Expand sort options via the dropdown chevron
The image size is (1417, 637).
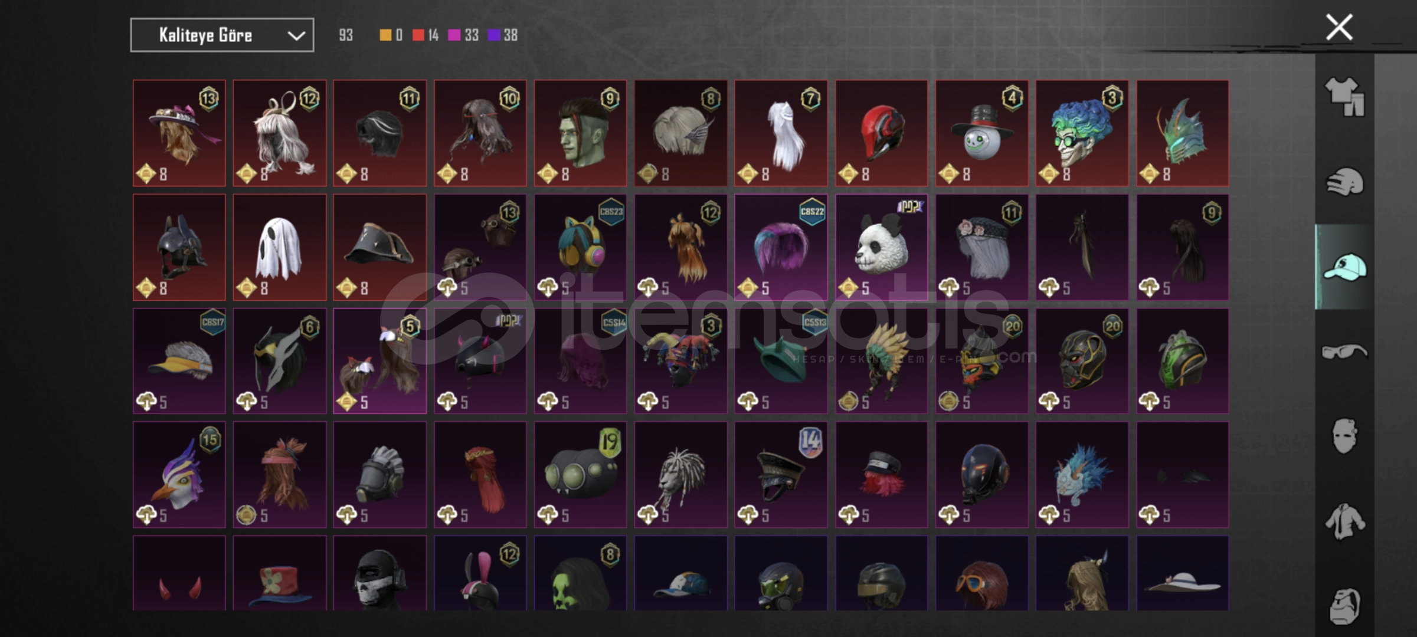(296, 36)
